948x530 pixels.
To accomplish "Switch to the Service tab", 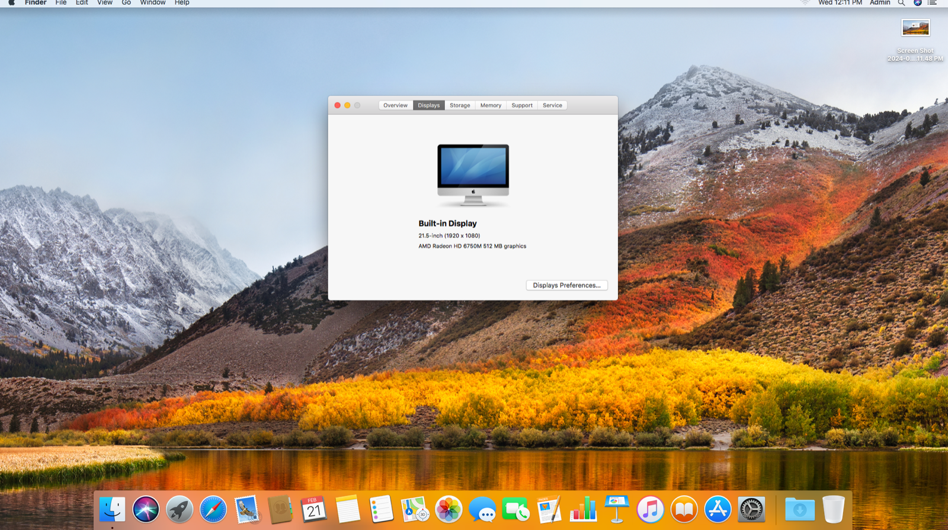I will (x=552, y=105).
